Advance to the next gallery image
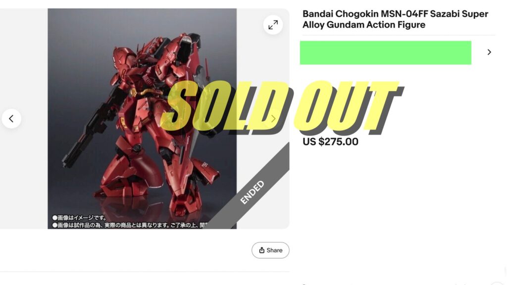Viewport: 507px width, 285px height. 273,119
